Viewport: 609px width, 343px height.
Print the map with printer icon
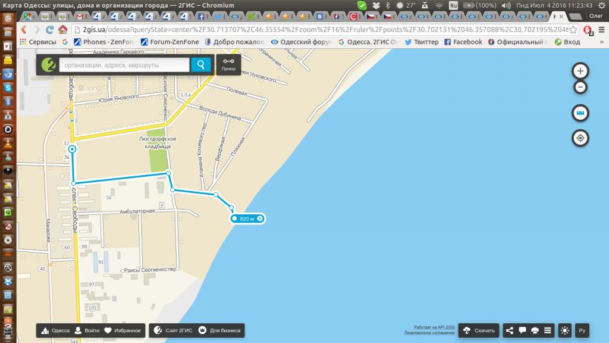535,330
